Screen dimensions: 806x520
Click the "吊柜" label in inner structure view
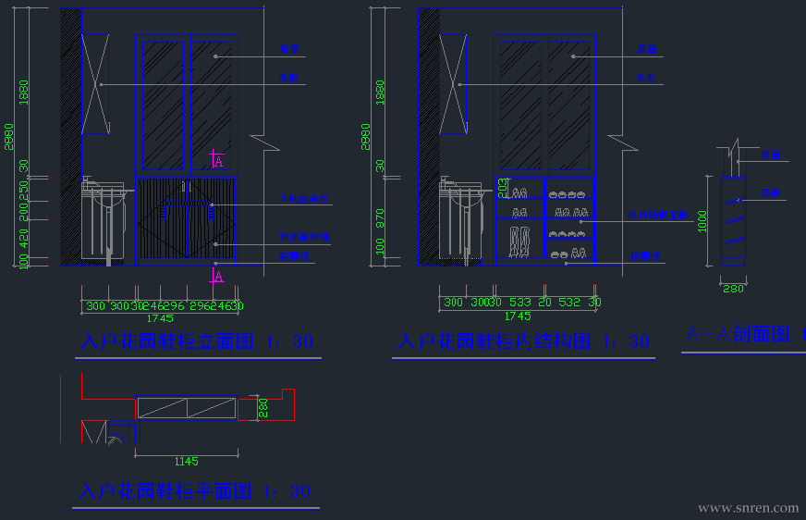coord(646,78)
